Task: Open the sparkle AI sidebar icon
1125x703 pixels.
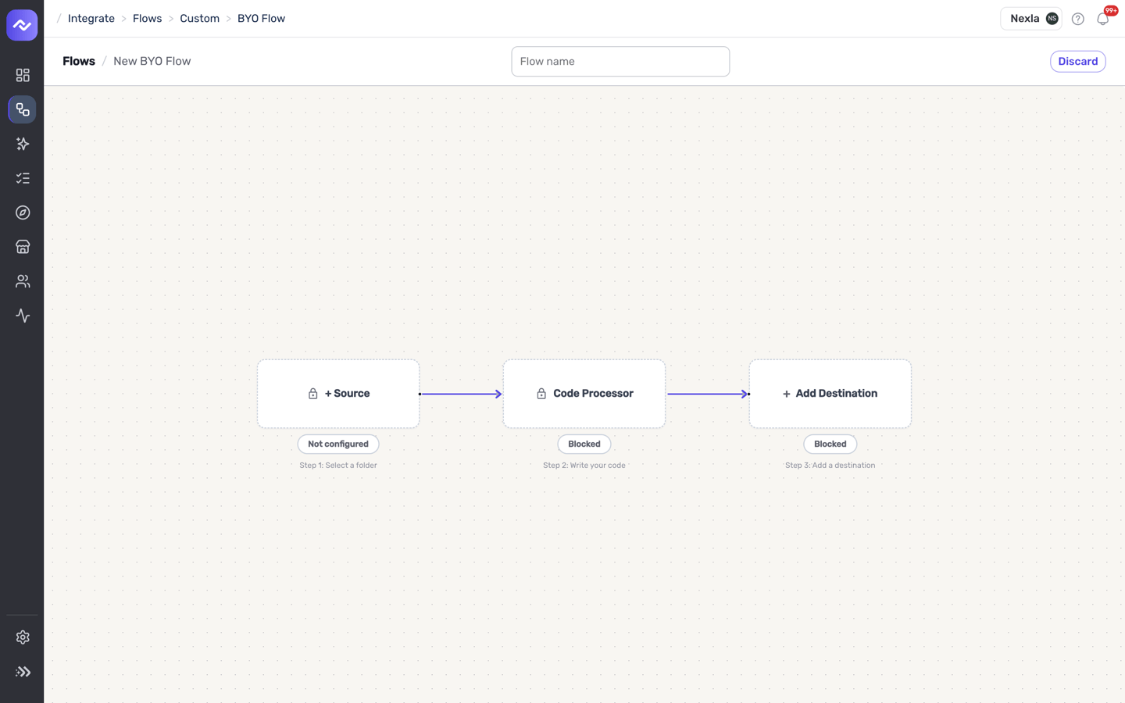Action: [22, 144]
